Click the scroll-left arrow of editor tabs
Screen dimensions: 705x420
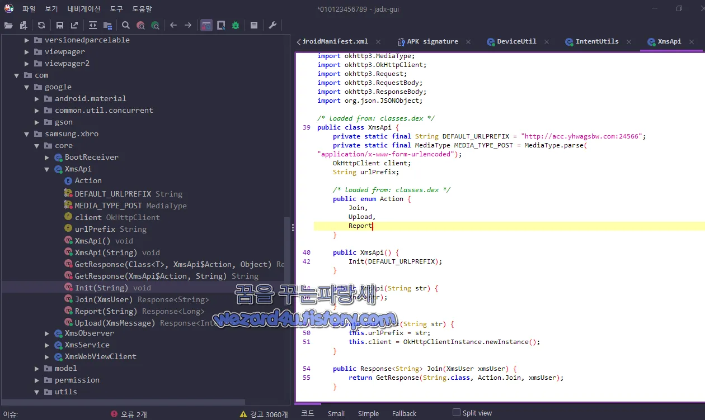click(x=299, y=41)
